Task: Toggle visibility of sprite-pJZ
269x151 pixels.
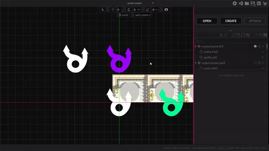Action: (263, 57)
